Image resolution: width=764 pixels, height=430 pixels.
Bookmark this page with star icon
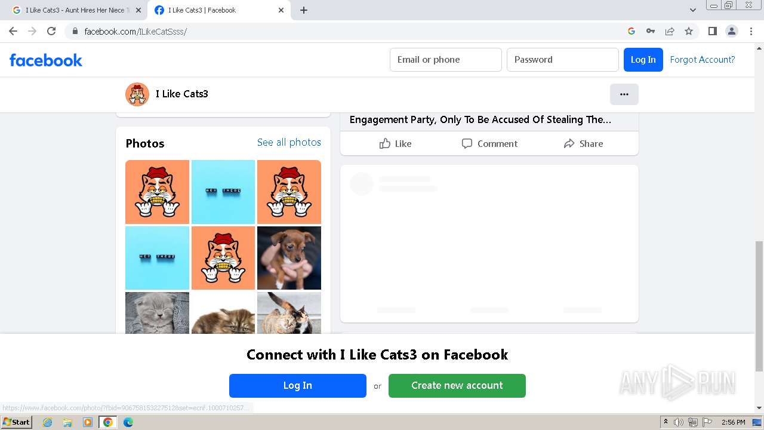coord(689,31)
